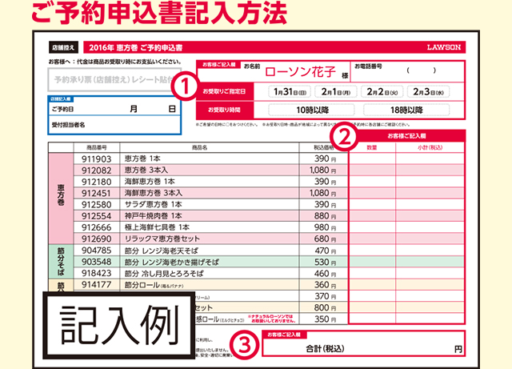Image resolution: width=512 pixels, height=369 pixels.
Task: Click product number 912082
Action: pyautogui.click(x=96, y=170)
